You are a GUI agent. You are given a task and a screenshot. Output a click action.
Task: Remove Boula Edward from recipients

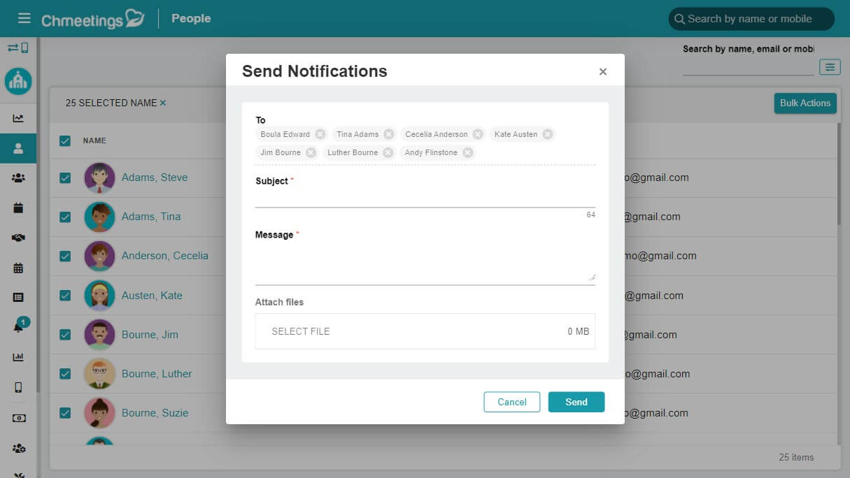[320, 134]
